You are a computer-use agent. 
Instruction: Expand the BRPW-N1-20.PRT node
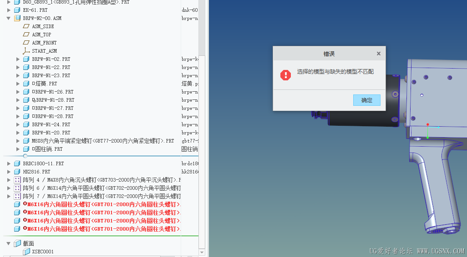click(18, 133)
